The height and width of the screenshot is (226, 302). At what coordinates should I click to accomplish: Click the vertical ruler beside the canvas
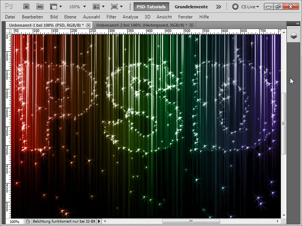[x=8, y=126]
